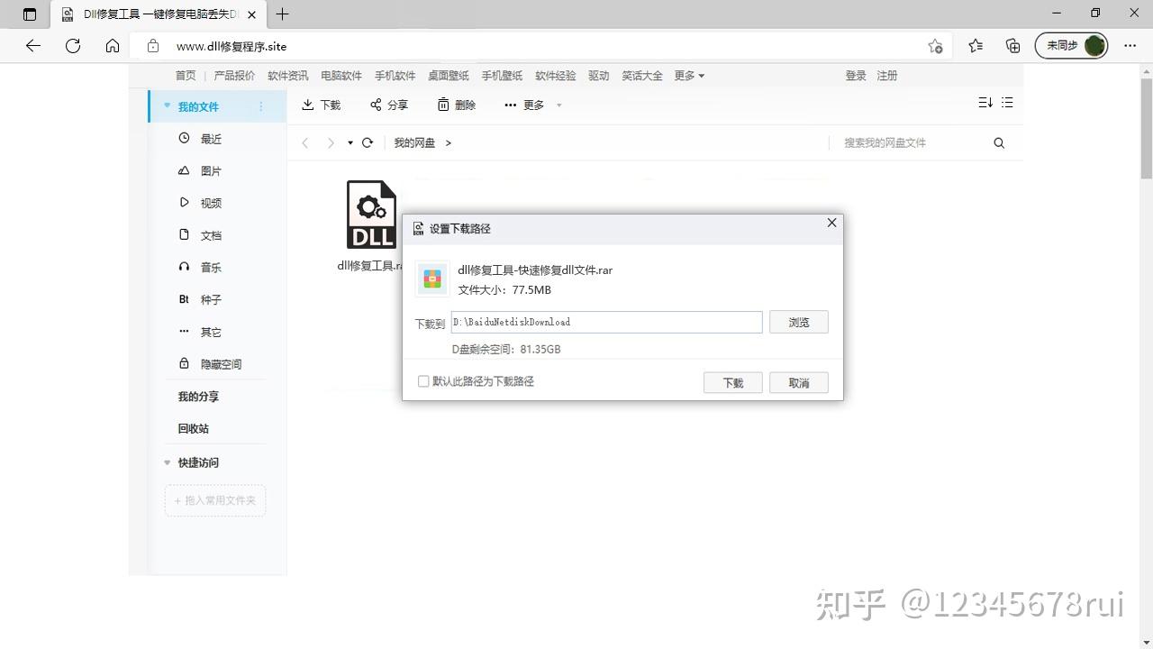Viewport: 1153px width, 649px height.
Task: Open 软件资讯 in the site navigation
Action: (288, 76)
